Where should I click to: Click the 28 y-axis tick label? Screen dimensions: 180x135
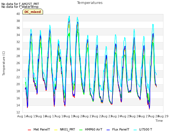[18, 56]
